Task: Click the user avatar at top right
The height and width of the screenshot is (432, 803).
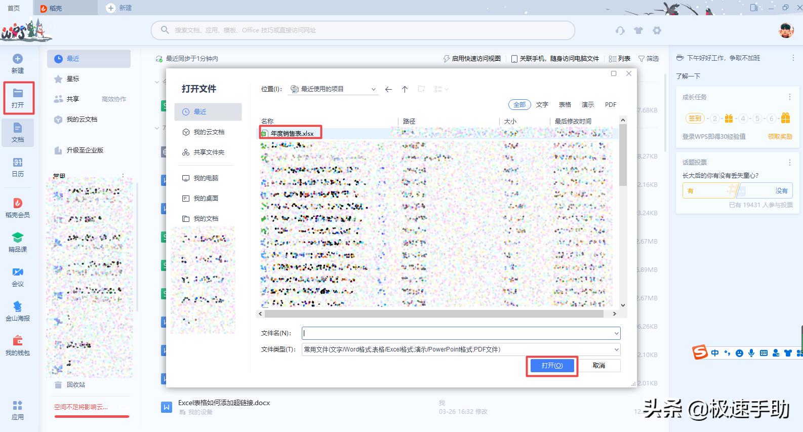Action: click(786, 30)
